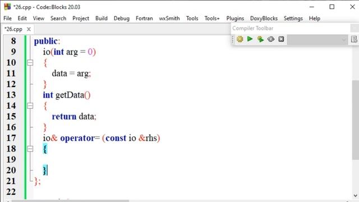Click the horizontal scrollbar thumb
The image size is (359, 202).
70,201
